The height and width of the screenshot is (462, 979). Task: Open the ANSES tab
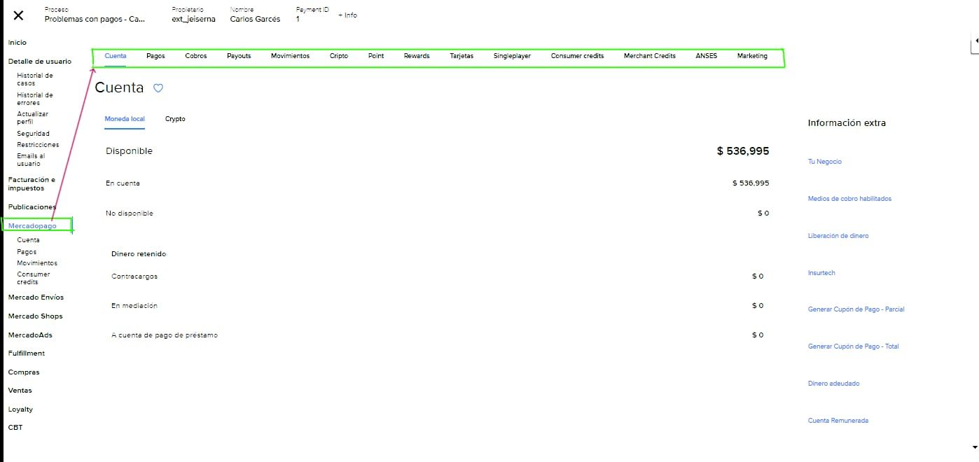point(706,56)
